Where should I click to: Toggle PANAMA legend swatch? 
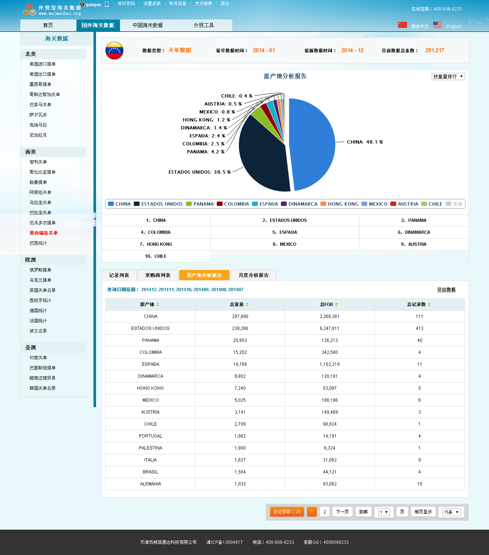pyautogui.click(x=189, y=204)
